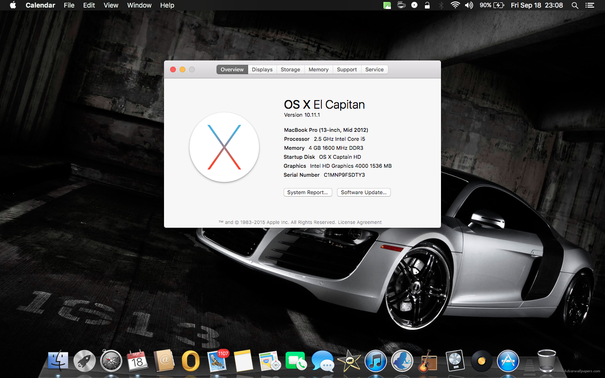The height and width of the screenshot is (378, 605).
Task: Open the Help menu
Action: click(x=167, y=5)
